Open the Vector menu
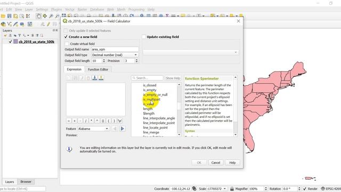Viewport: 341px width, 192px height. [70, 10]
